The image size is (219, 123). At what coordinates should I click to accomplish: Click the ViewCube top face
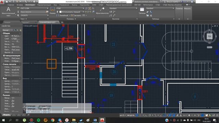pos(209,36)
